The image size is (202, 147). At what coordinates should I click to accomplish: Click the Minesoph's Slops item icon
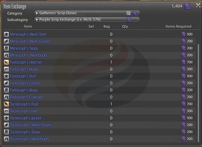pos(6,48)
